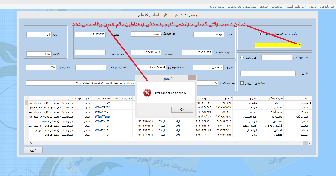Viewport: 336px width, 176px height.
Task: Click the grid's vertical scrollbar down arrow
Action: click(26, 138)
